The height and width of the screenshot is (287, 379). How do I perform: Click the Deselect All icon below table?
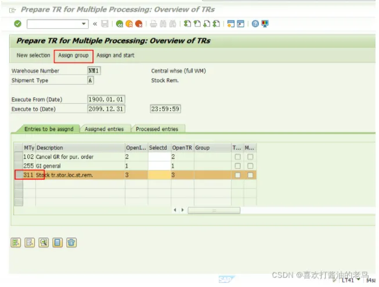[x=30, y=242]
